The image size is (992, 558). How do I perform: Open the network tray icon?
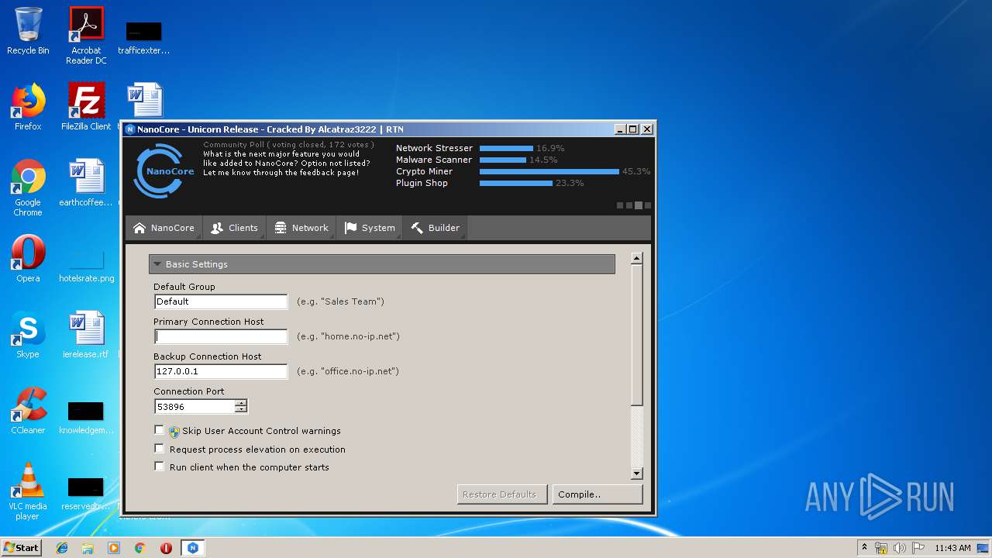click(x=881, y=548)
